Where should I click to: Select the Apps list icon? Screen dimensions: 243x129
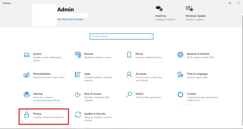coord(78,74)
